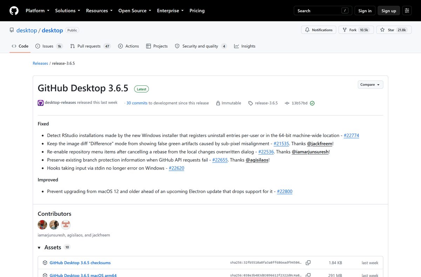
Task: Open pull request #22536
Action: point(266,152)
